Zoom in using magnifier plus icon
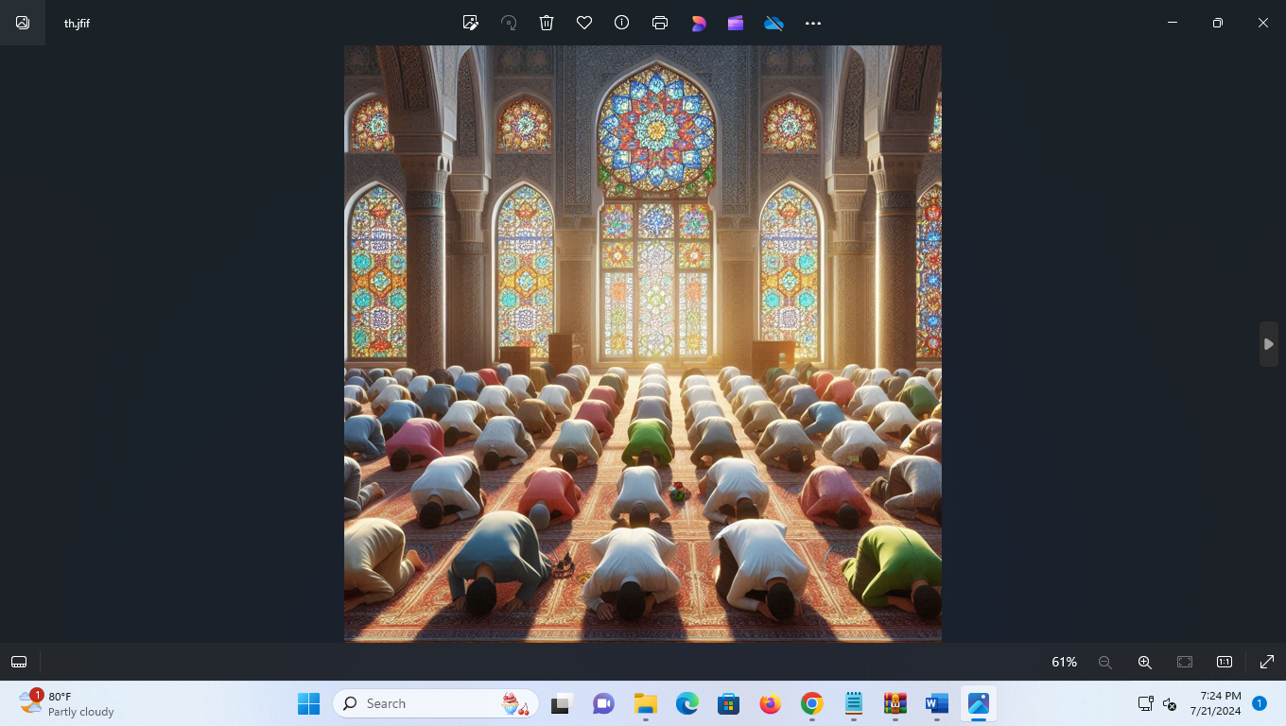Viewport: 1286px width, 726px height. pos(1144,662)
